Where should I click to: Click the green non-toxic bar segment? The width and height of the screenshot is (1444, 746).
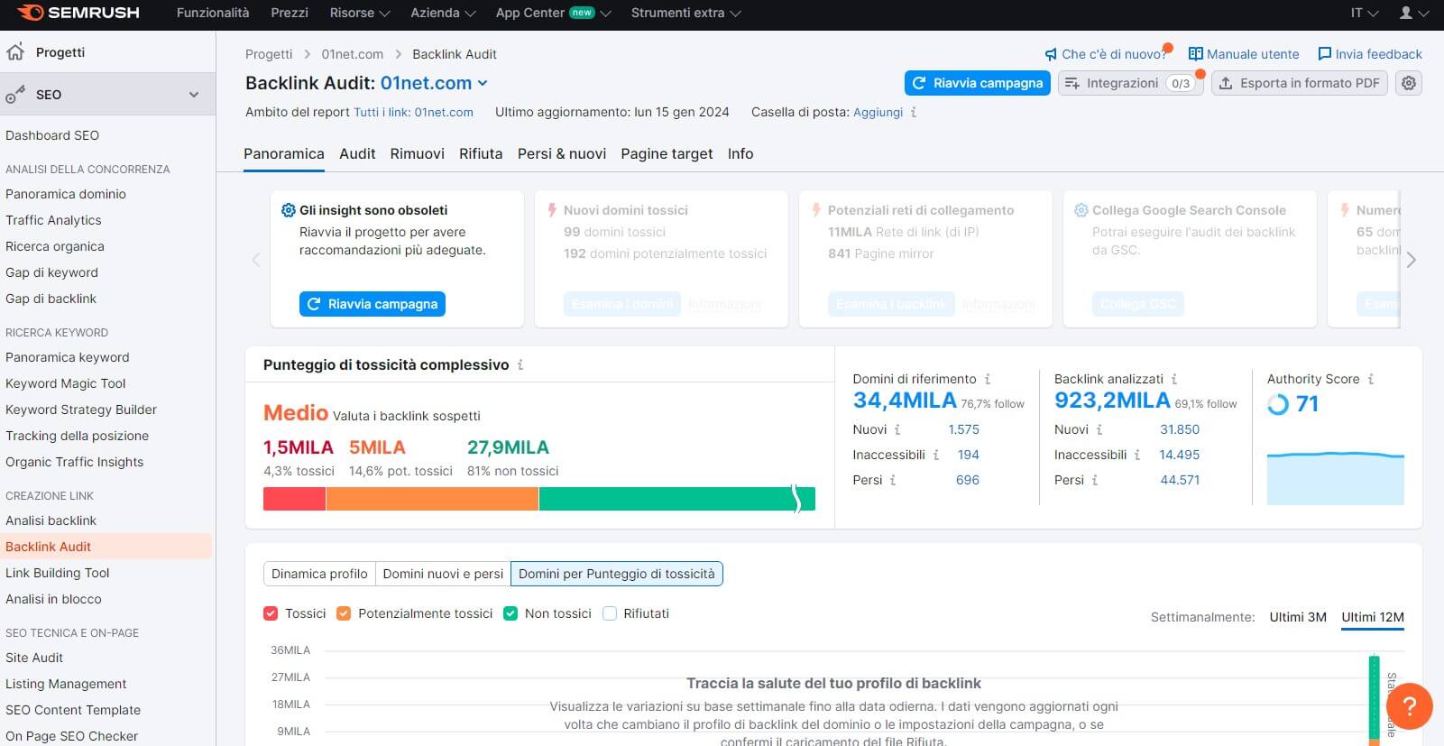676,499
